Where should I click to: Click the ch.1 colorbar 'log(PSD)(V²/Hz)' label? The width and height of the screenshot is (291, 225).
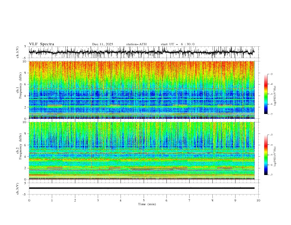pyautogui.click(x=275, y=96)
